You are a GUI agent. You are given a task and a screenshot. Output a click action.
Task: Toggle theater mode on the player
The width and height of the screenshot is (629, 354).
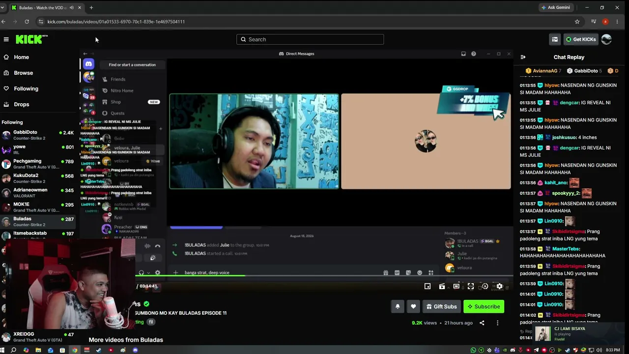click(456, 286)
